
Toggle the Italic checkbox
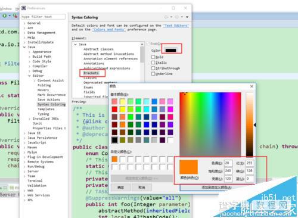point(153,63)
